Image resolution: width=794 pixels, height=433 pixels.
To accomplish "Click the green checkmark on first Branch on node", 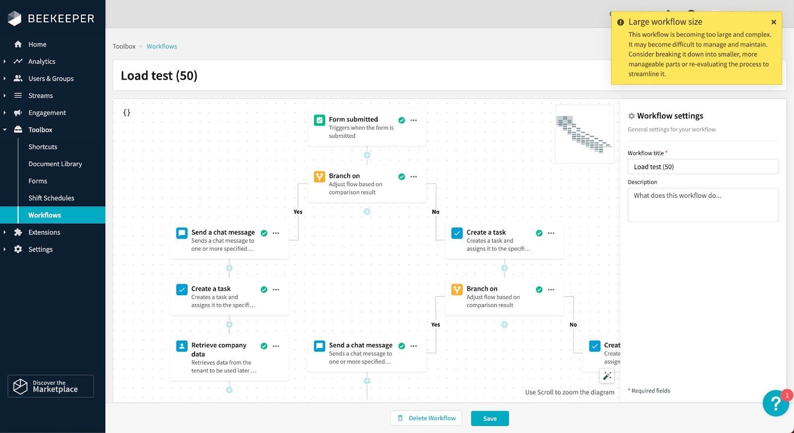I will [402, 177].
